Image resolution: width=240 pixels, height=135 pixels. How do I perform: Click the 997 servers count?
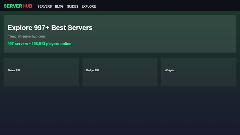pos(18,44)
